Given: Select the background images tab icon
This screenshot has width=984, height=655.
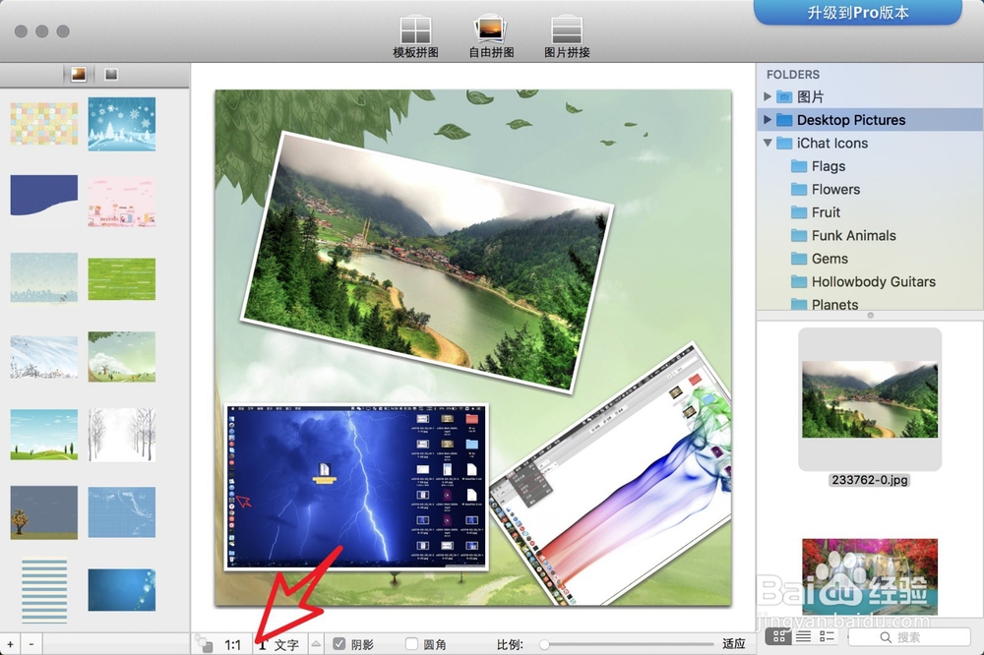Looking at the screenshot, I should pyautogui.click(x=79, y=74).
